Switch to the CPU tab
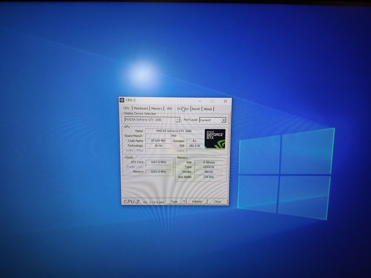Screen dimensions: 371x278 click(126, 108)
